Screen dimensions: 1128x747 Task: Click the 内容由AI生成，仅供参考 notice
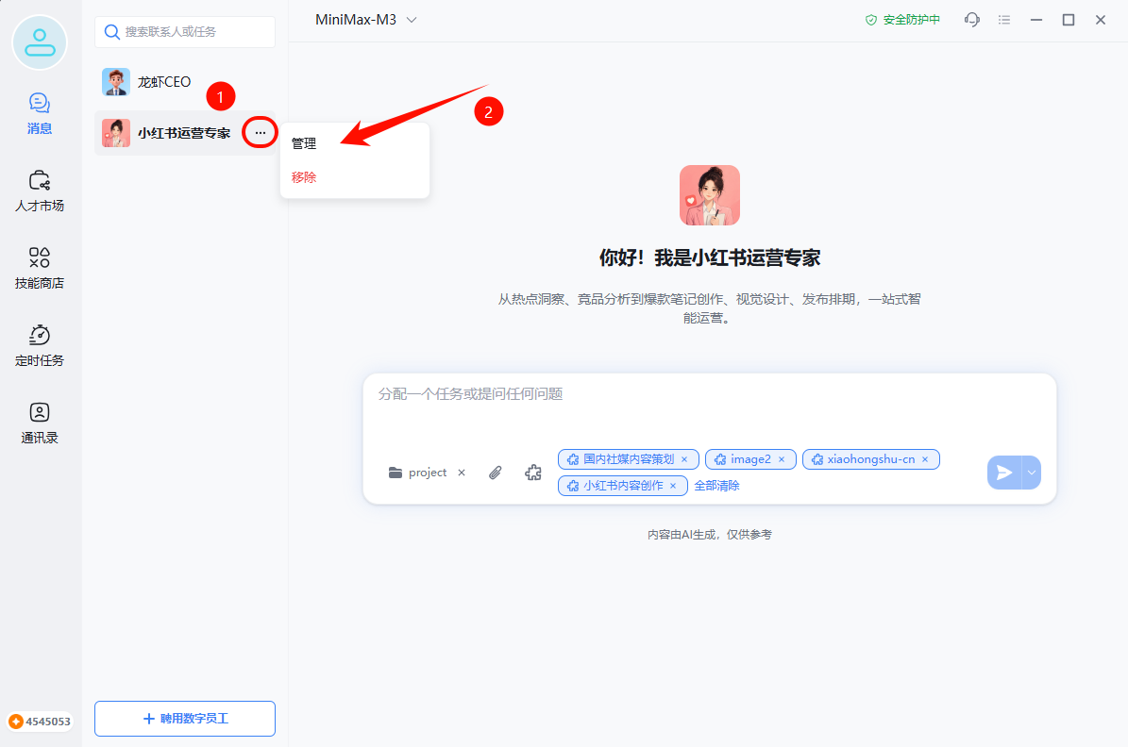pos(709,535)
